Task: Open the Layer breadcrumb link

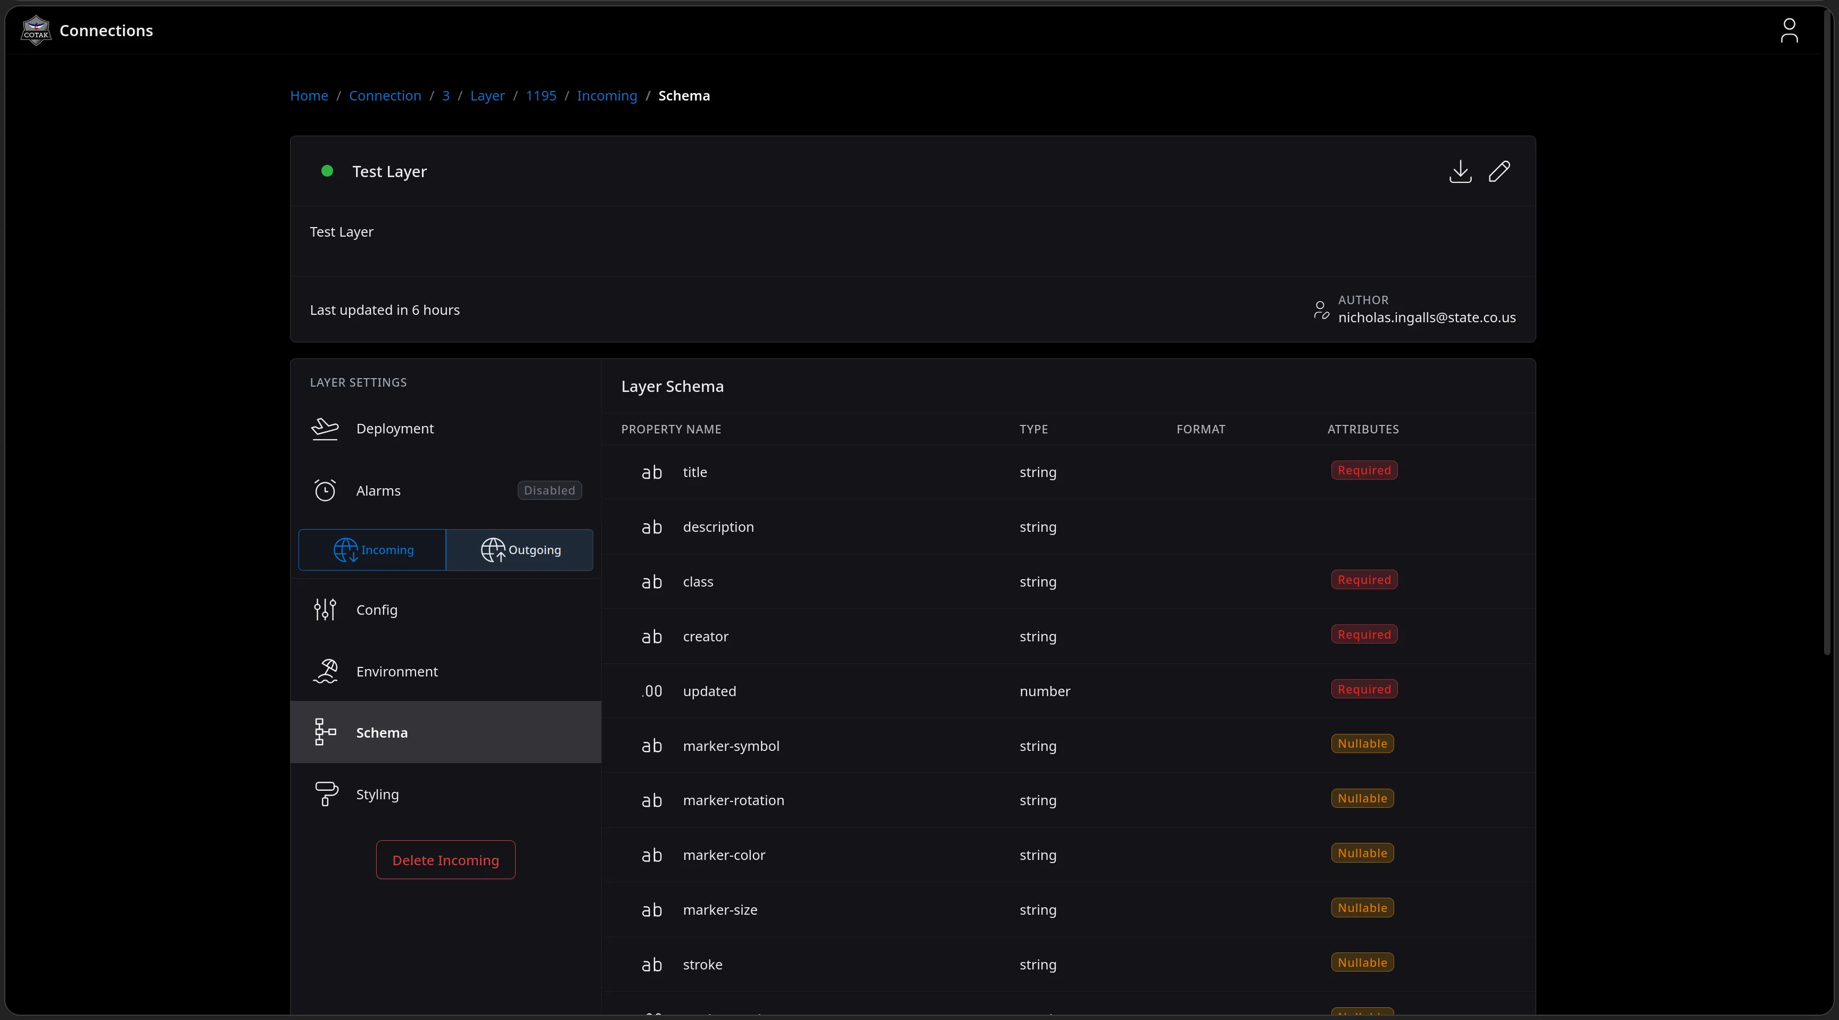Action: pos(487,96)
